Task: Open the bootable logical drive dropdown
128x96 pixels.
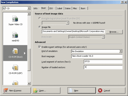Action: [x=68, y=23]
